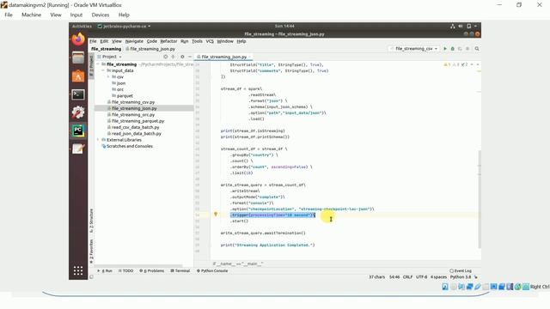Click the yellow intention bulb in the gutter
The image size is (550, 309).
tap(216, 214)
